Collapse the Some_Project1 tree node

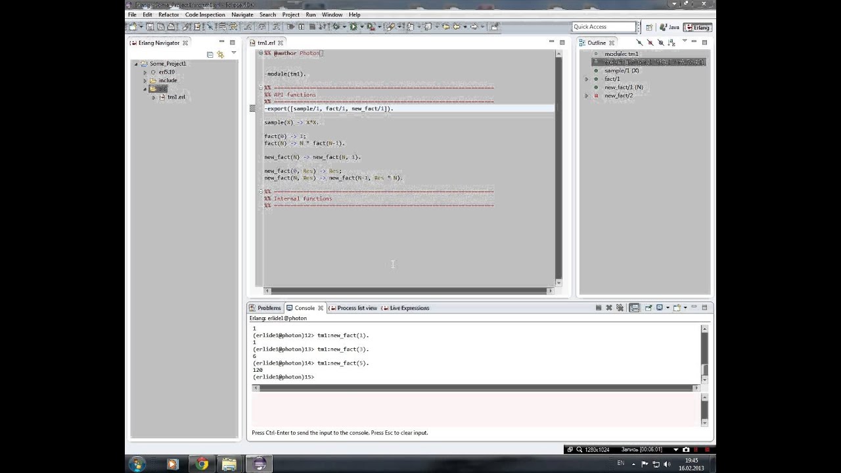[136, 64]
